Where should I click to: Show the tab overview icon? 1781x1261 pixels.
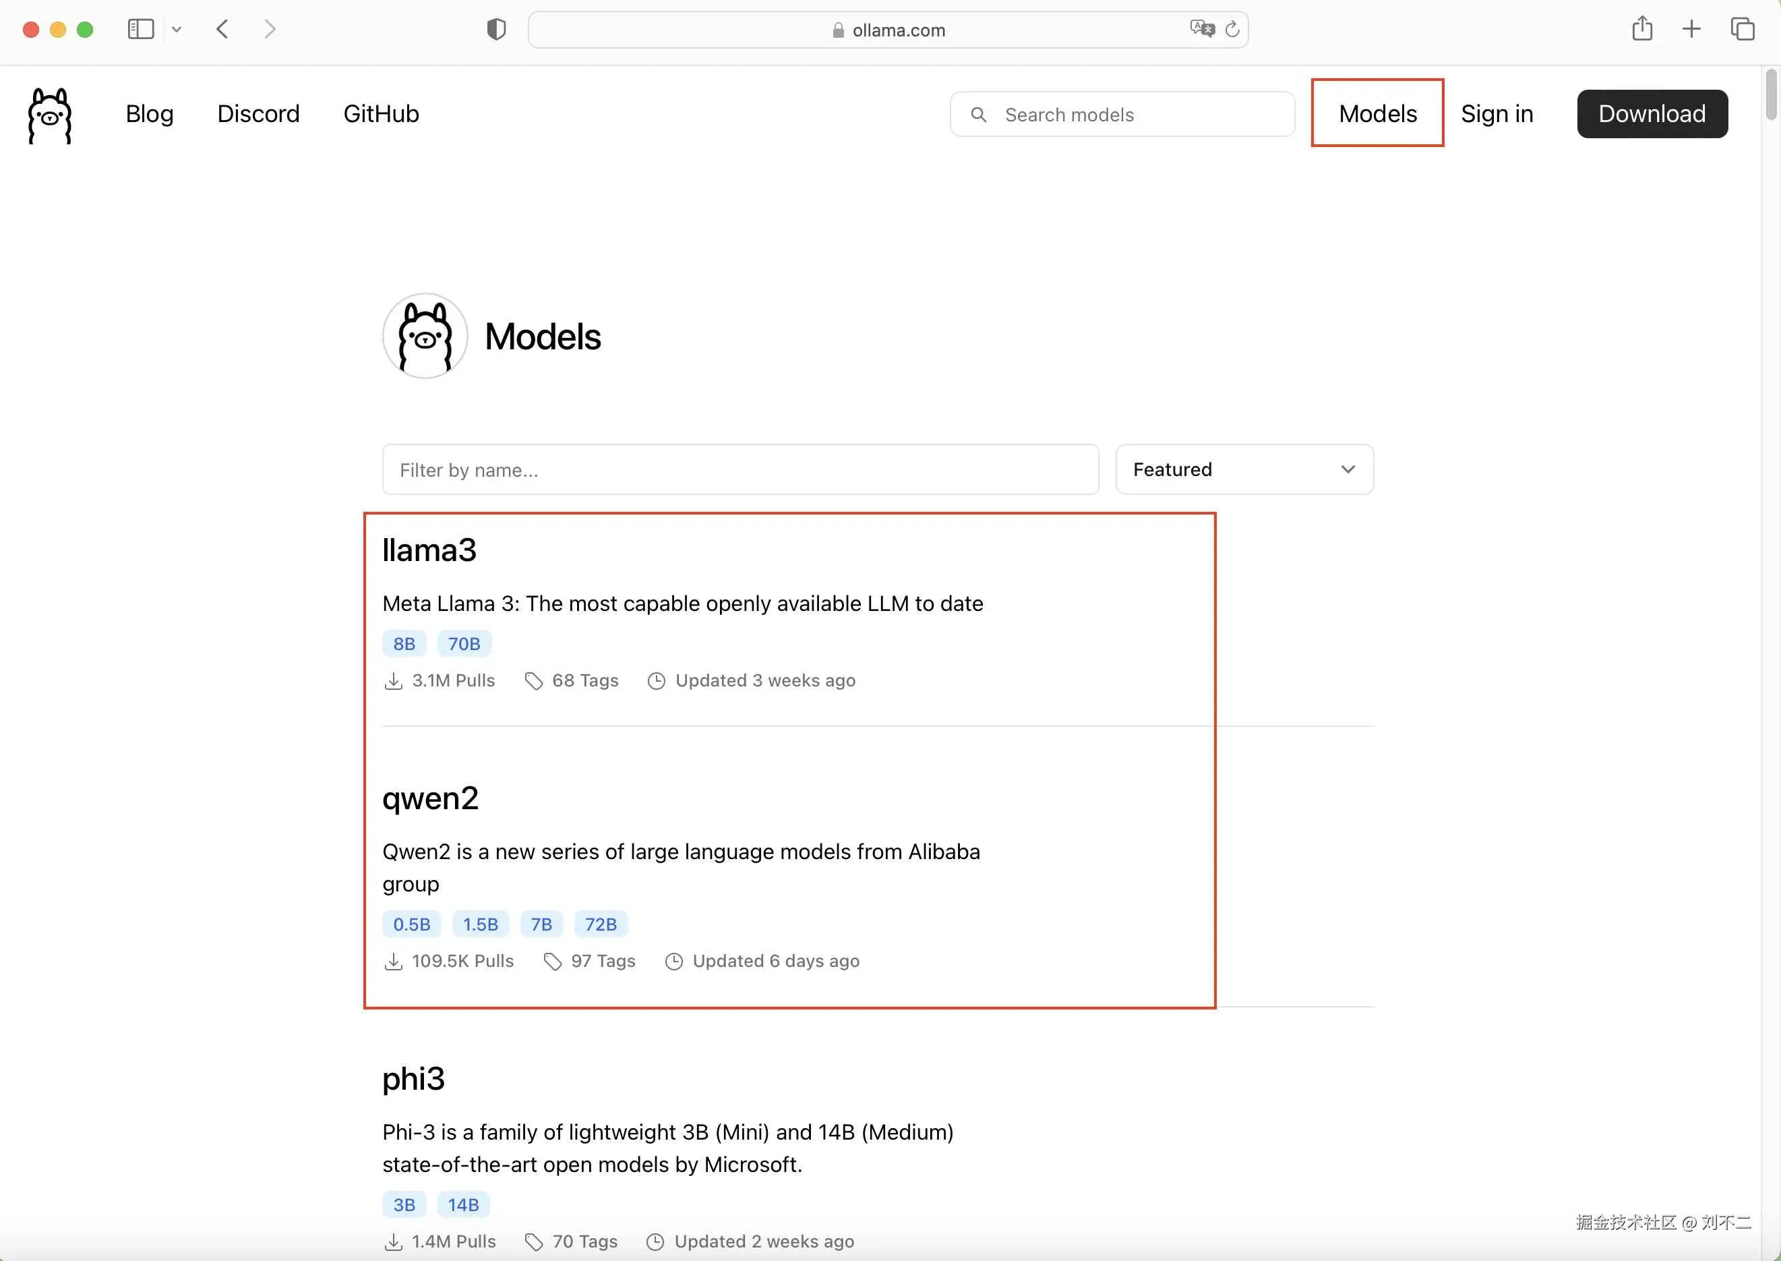tap(1742, 30)
